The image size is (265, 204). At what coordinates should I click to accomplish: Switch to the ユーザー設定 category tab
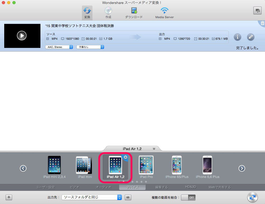[x=45, y=187]
